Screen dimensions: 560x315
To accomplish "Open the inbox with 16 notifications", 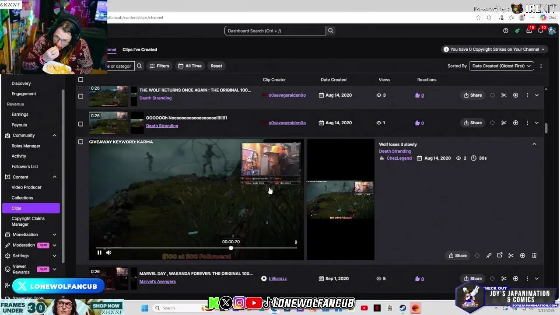I will (x=529, y=30).
